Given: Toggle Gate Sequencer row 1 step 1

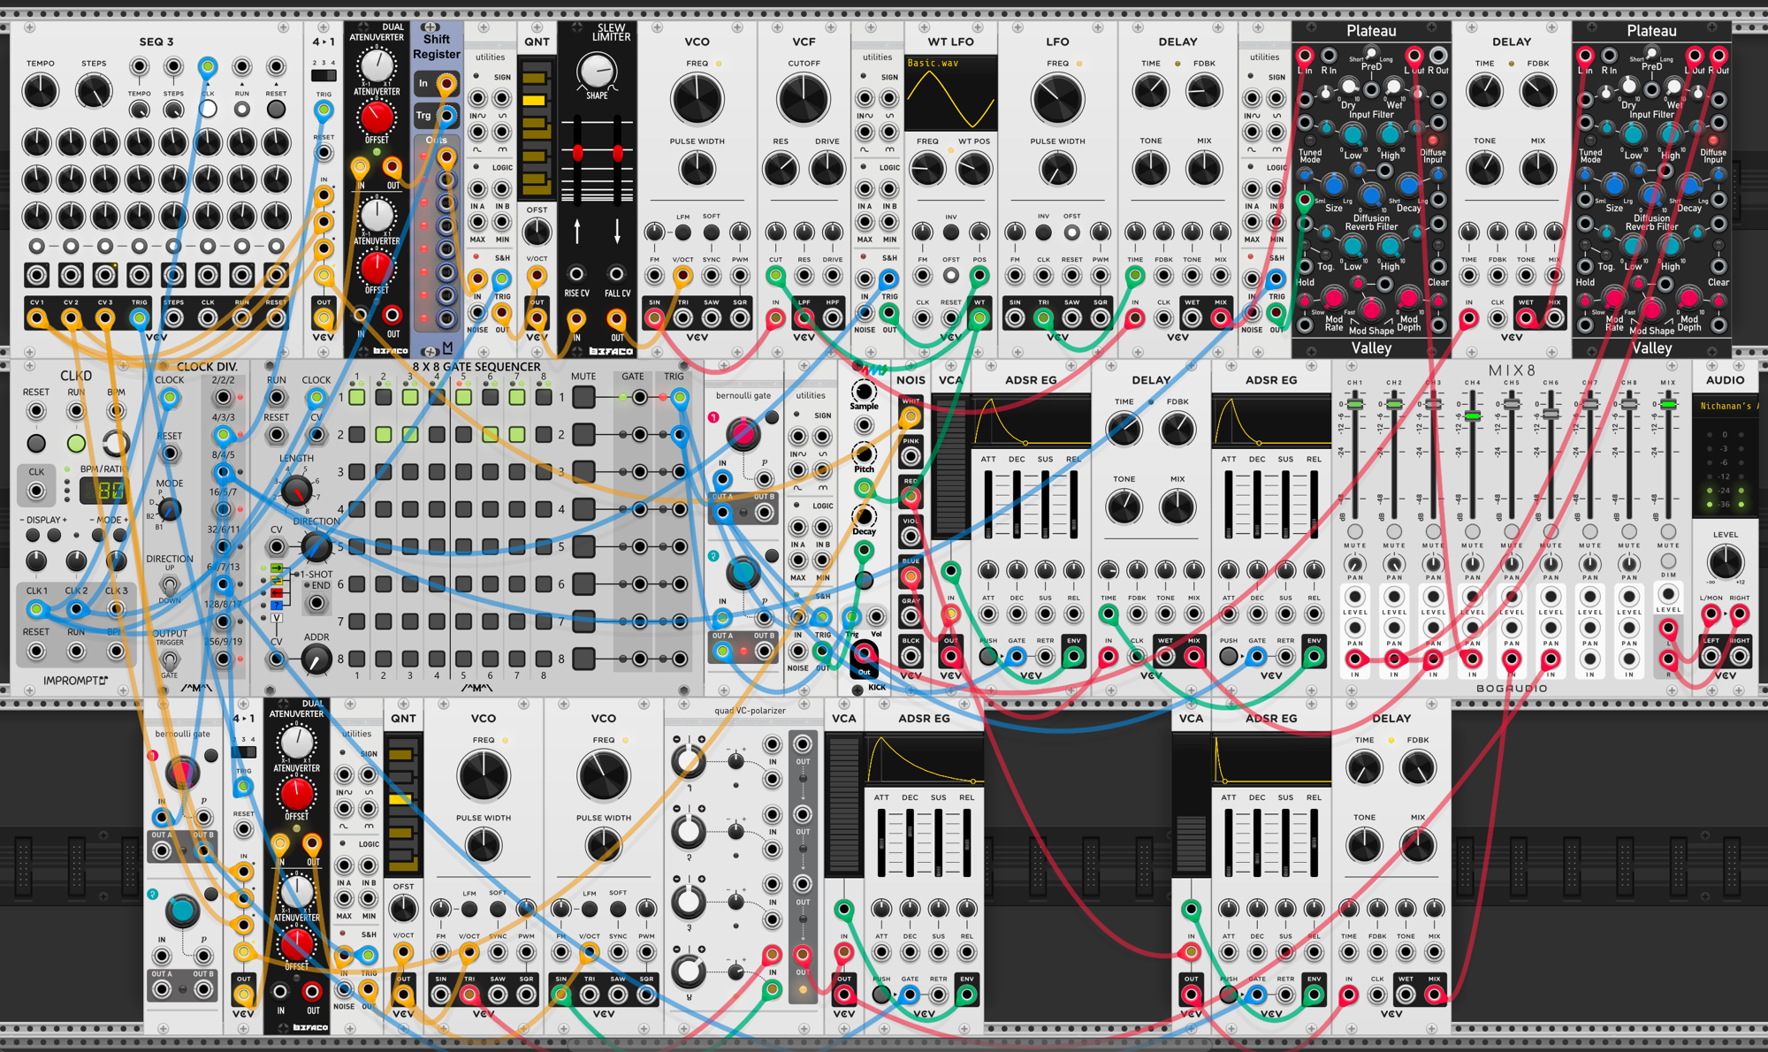Looking at the screenshot, I should coord(357,398).
